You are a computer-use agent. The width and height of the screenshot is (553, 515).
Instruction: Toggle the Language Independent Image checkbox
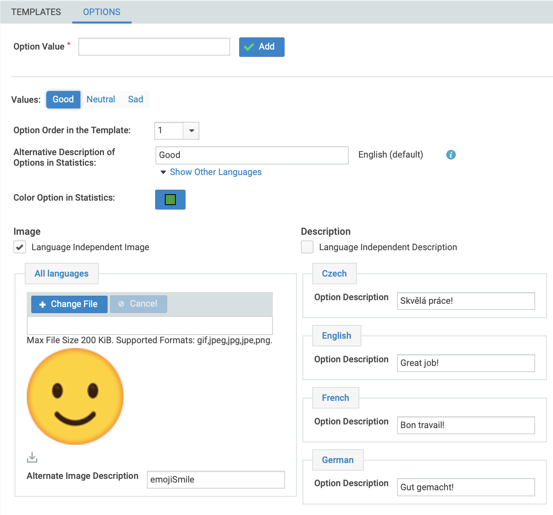[x=20, y=247]
